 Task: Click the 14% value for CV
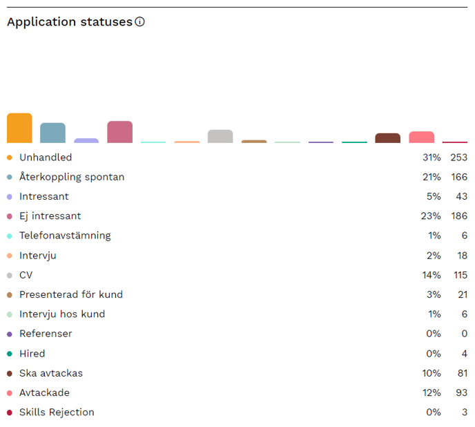coord(432,275)
